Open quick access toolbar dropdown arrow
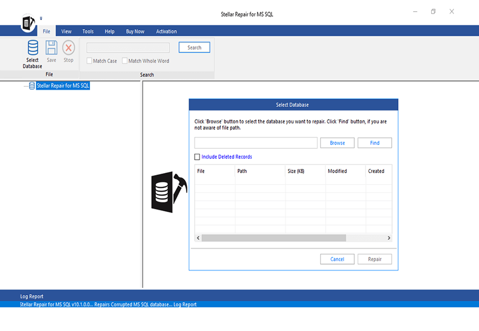 (x=41, y=18)
